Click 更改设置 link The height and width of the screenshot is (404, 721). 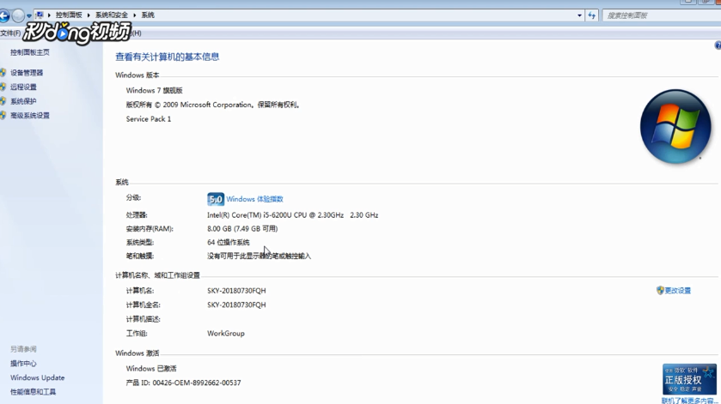[x=678, y=291]
